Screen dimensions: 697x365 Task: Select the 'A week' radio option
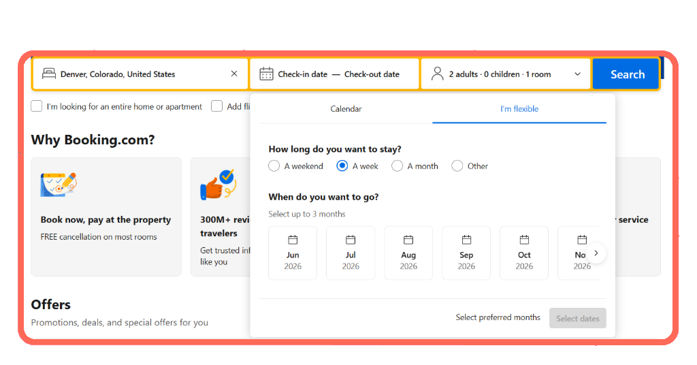(x=342, y=166)
